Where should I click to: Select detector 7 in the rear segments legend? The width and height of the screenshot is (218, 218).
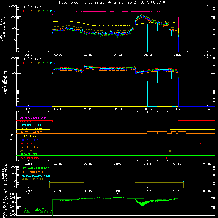[x=47, y=63]
